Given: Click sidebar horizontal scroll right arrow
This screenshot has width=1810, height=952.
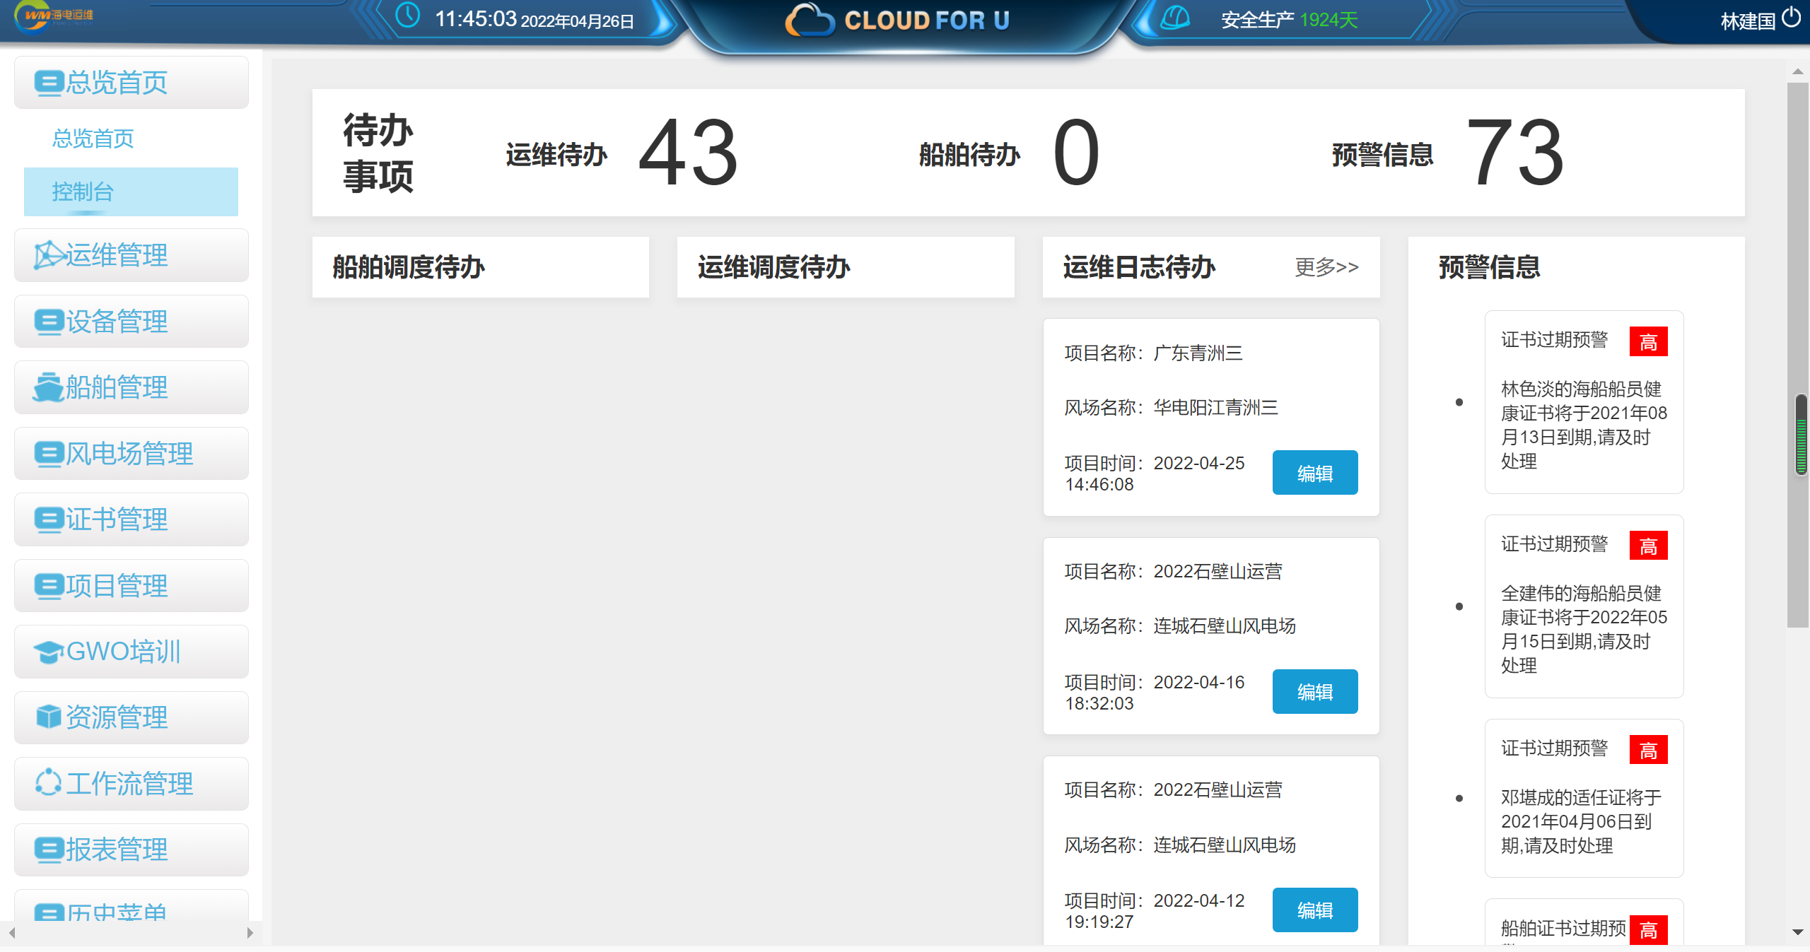Looking at the screenshot, I should click(x=250, y=933).
